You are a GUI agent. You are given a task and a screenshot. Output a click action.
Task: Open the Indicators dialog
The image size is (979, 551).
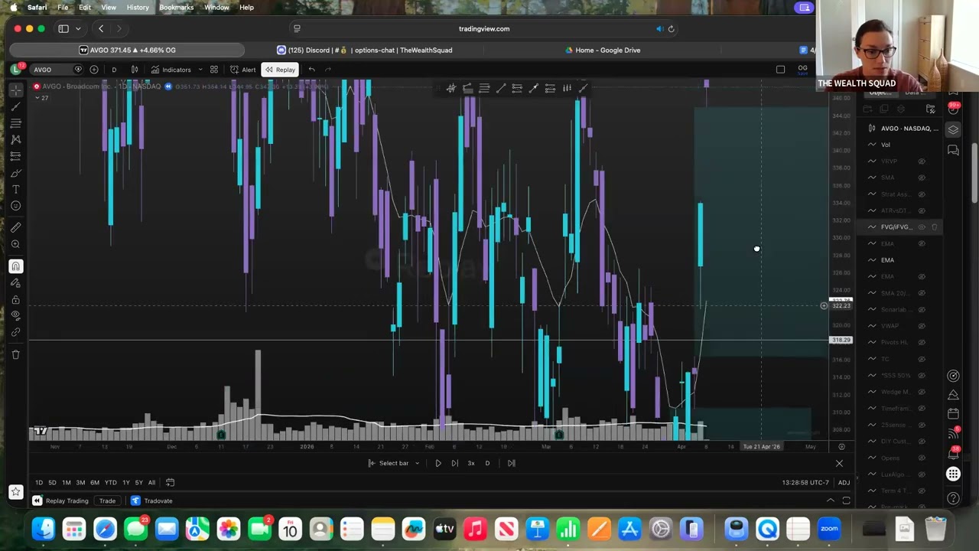171,70
